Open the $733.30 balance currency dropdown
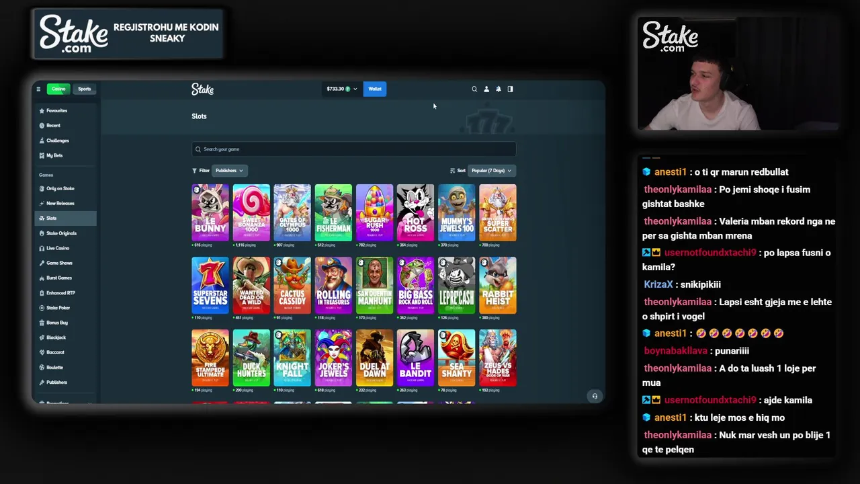The image size is (860, 484). pos(342,89)
